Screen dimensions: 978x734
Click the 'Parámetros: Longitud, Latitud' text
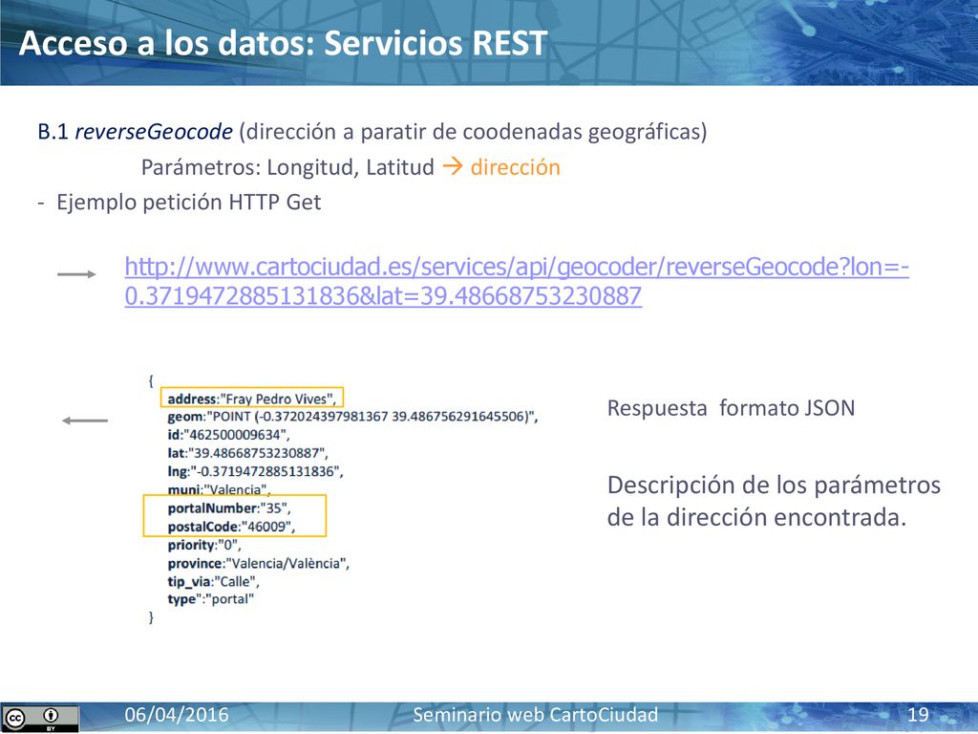pos(287,167)
